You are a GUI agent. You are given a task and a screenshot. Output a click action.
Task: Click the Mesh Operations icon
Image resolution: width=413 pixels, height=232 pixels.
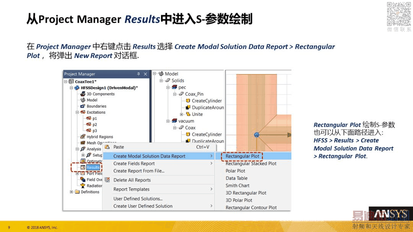83,143
